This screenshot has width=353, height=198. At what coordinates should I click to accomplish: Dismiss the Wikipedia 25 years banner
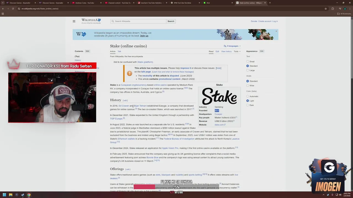(276, 31)
